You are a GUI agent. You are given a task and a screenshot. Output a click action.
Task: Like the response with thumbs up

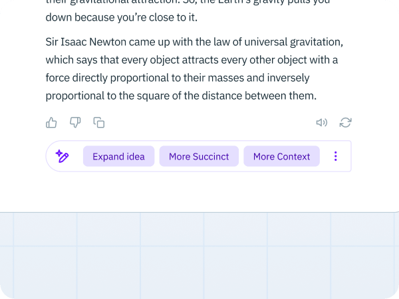51,122
